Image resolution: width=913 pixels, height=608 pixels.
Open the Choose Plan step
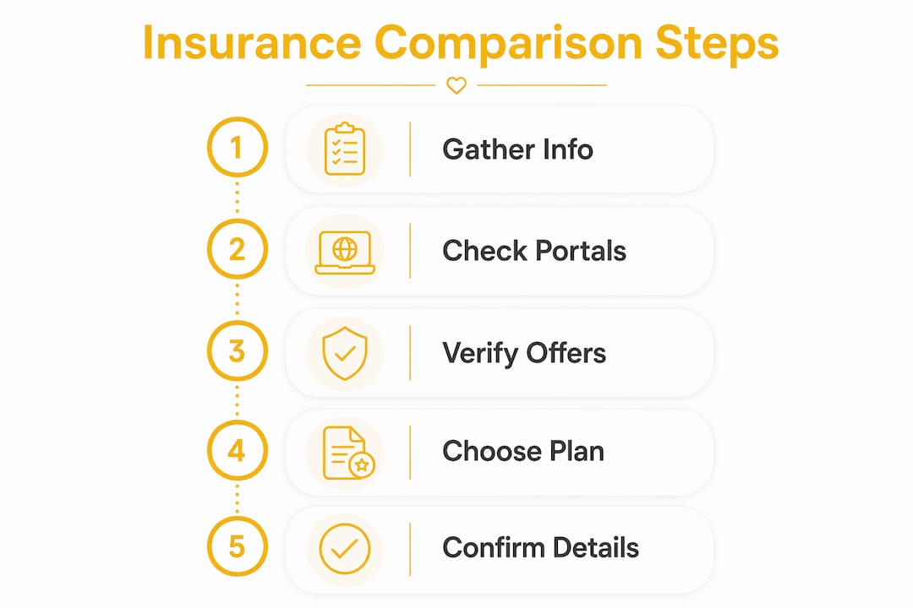pyautogui.click(x=500, y=452)
